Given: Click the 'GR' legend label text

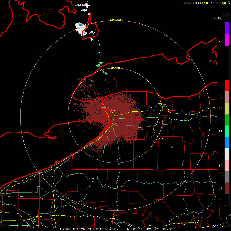Looking at the screenshot, I should click(x=220, y=97).
